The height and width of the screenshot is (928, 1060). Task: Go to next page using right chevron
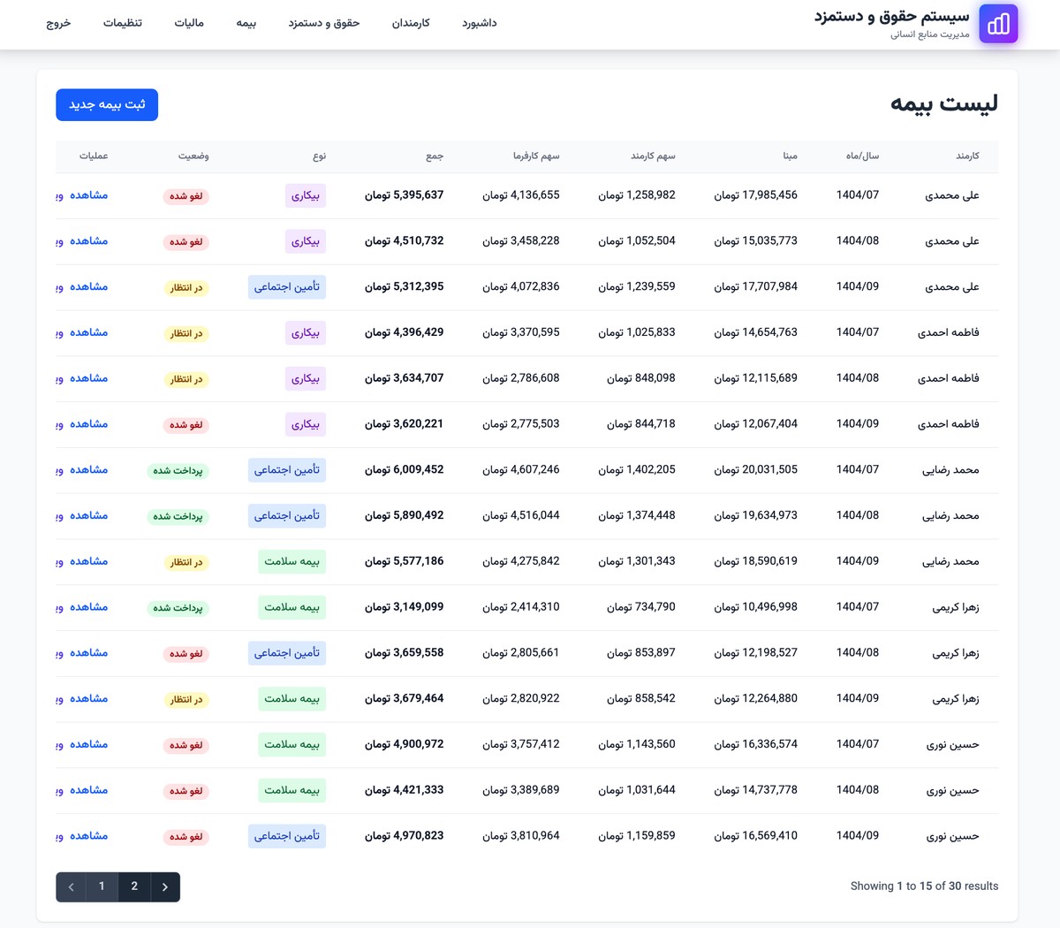tap(165, 886)
